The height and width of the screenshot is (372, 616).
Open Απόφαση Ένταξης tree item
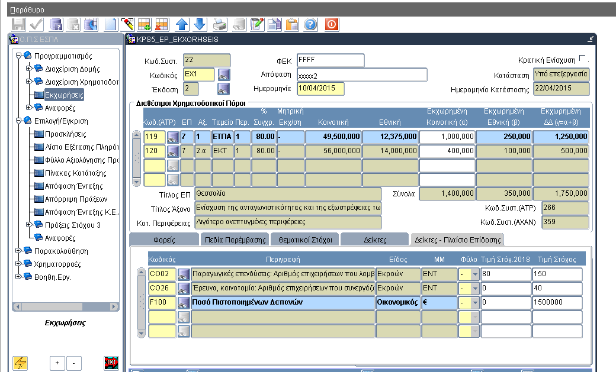tap(73, 186)
